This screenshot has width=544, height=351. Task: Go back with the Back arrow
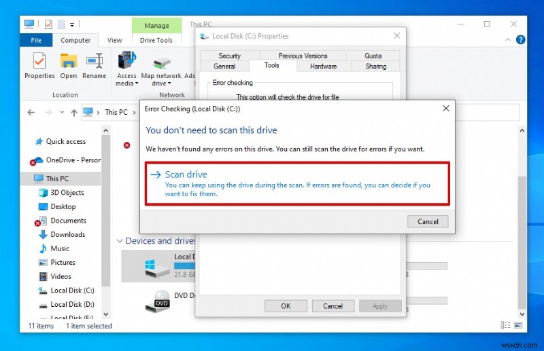[x=31, y=112]
